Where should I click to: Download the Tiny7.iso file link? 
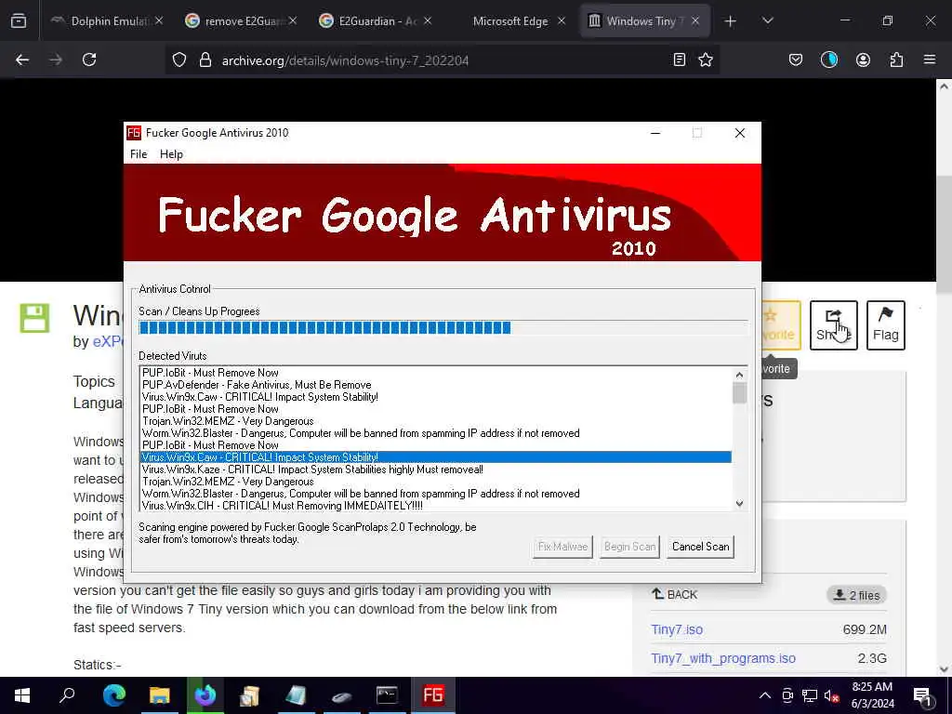(x=677, y=629)
